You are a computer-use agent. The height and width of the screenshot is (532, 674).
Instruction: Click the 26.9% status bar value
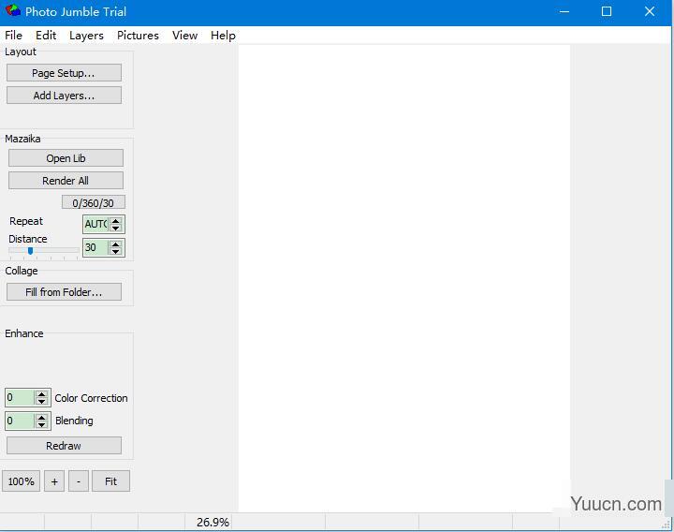pos(212,522)
